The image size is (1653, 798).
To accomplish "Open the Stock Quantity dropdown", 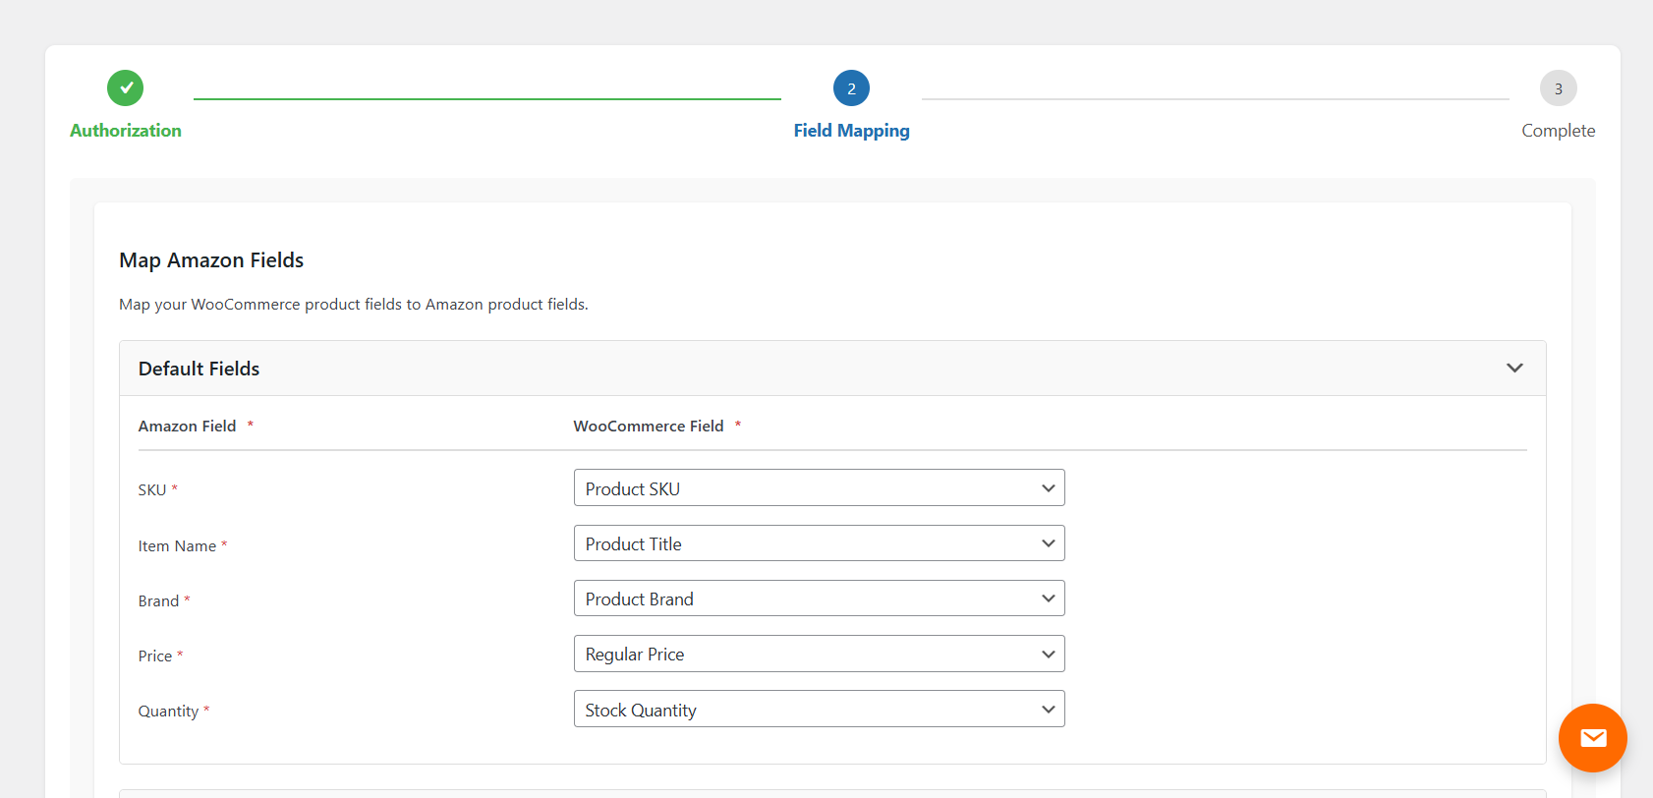I will 819,710.
